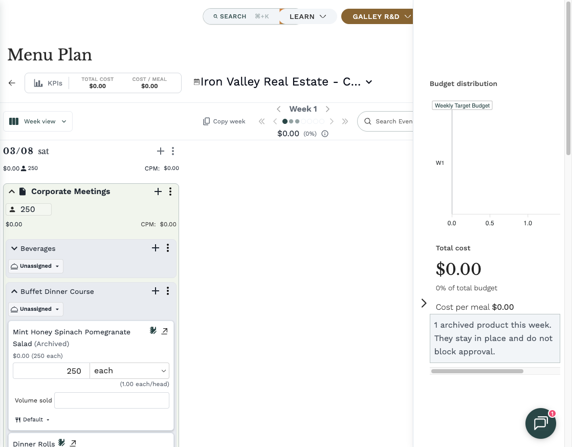This screenshot has height=447, width=572.
Task: Click the Corporate Meetings document icon
Action: click(23, 191)
